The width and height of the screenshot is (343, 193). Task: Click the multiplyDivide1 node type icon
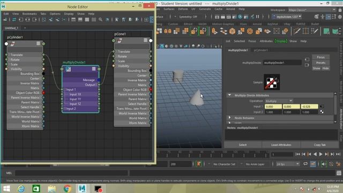68,69
